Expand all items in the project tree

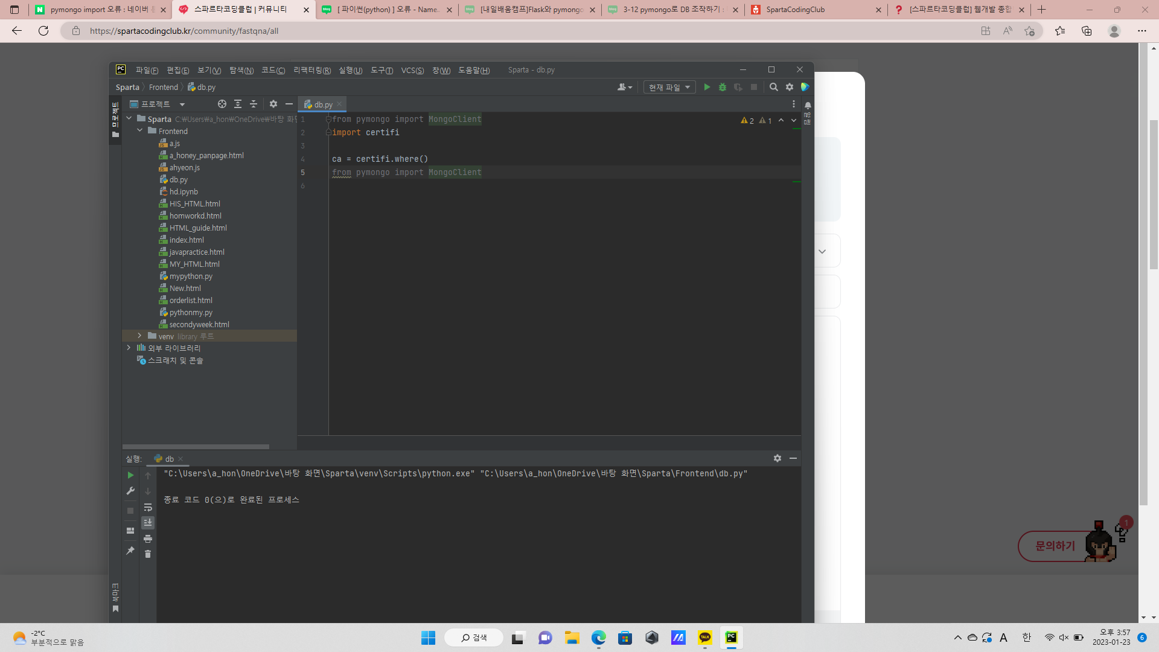coord(238,104)
